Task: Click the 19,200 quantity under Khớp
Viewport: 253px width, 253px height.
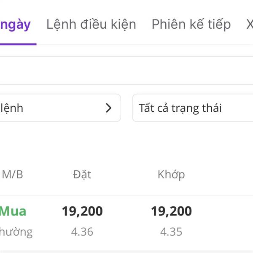Action: click(x=171, y=211)
